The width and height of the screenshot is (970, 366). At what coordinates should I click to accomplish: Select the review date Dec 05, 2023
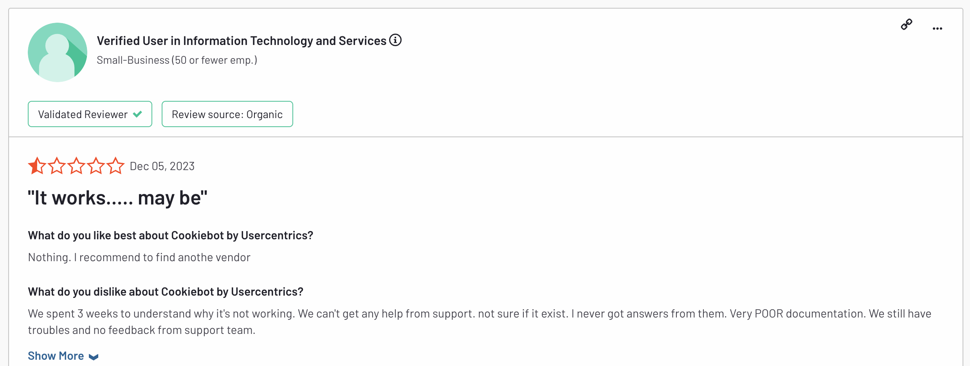162,166
